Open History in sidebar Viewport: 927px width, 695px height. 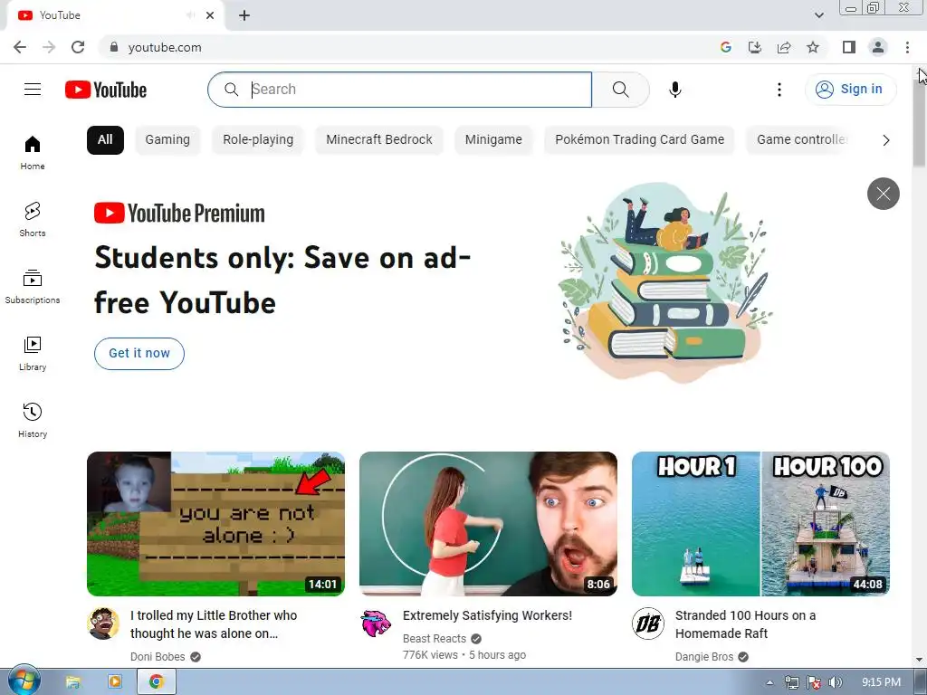pyautogui.click(x=33, y=420)
